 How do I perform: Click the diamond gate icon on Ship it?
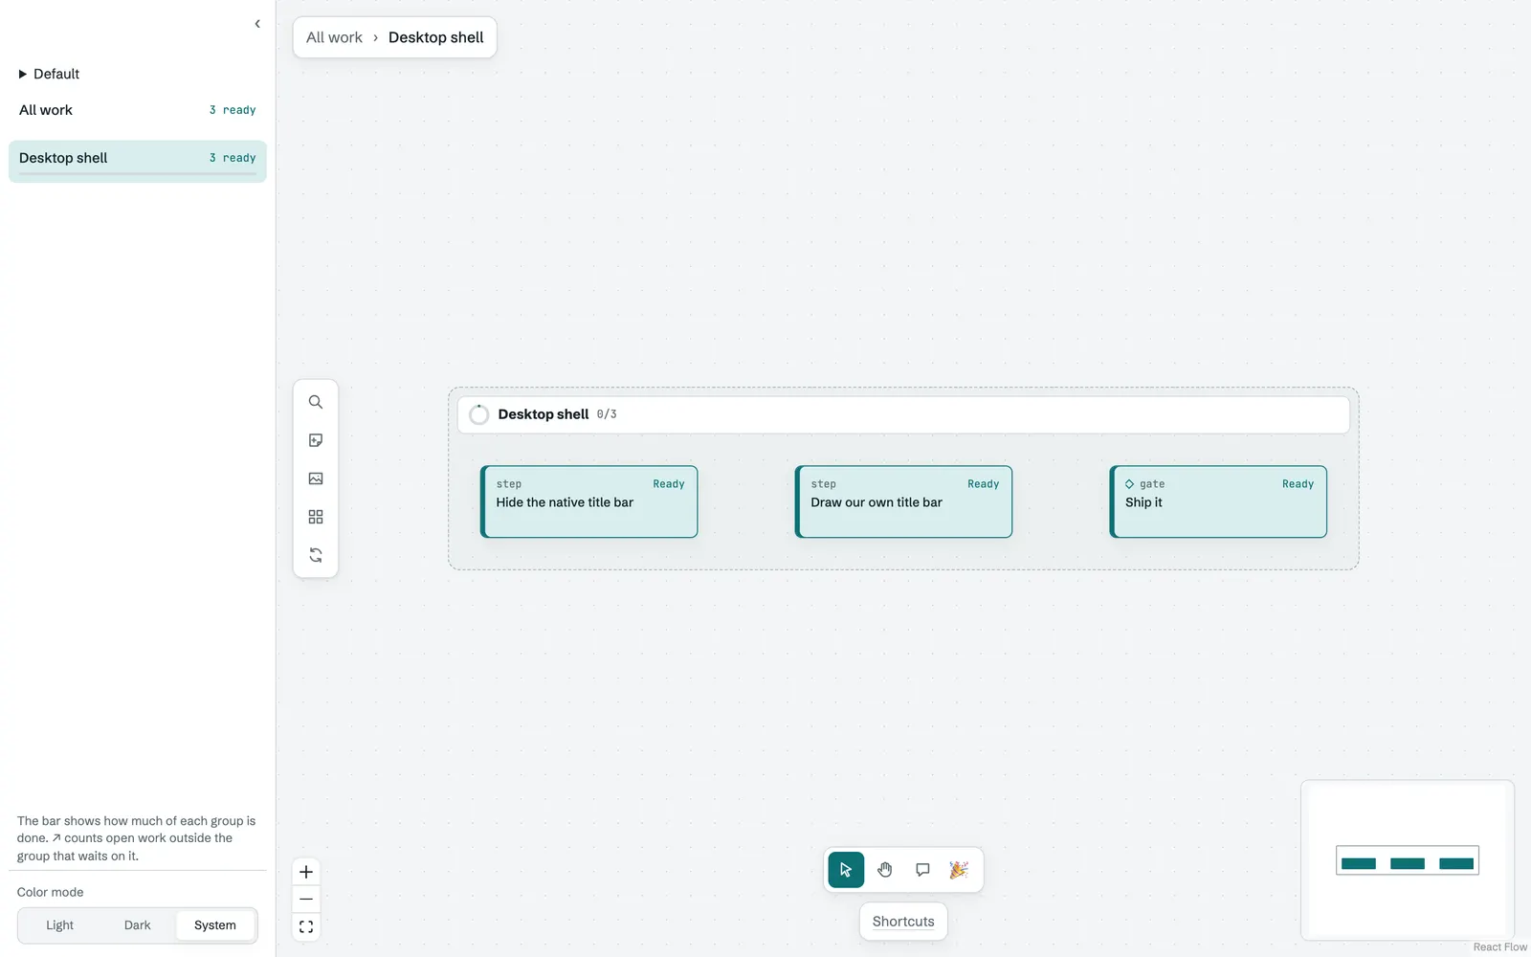tap(1129, 484)
